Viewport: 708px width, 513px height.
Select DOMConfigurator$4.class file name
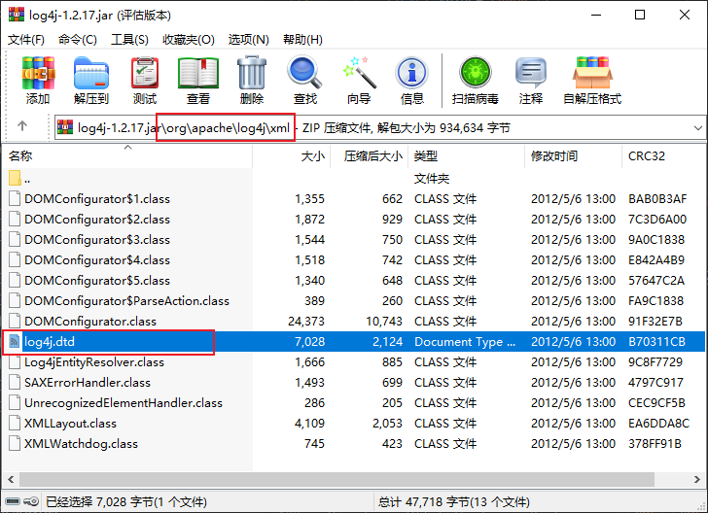97,260
